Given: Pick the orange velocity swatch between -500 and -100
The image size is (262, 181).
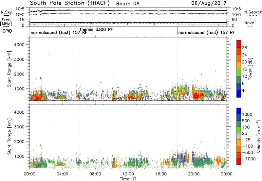Looking at the screenshot, I should pyautogui.click(x=239, y=149).
